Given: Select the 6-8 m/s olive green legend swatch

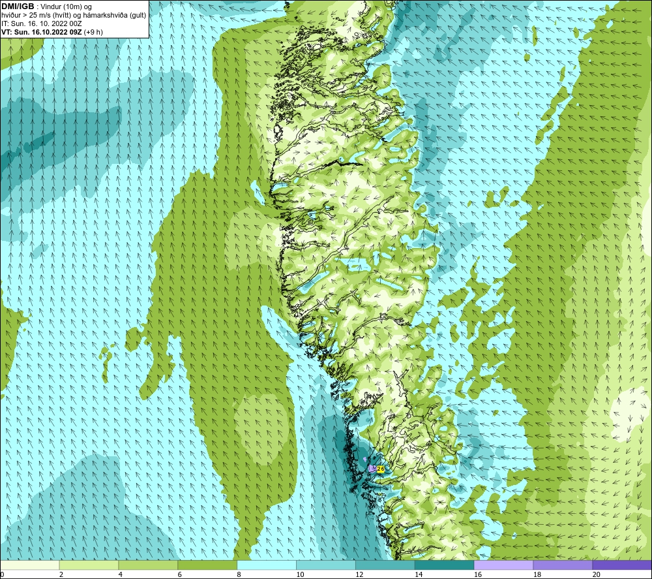Looking at the screenshot, I should click(207, 565).
